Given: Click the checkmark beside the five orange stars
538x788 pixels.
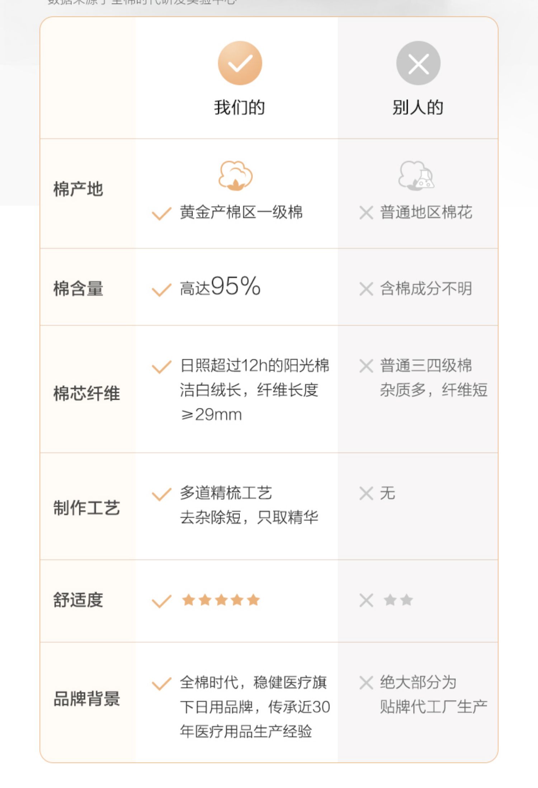Looking at the screenshot, I should 161,601.
